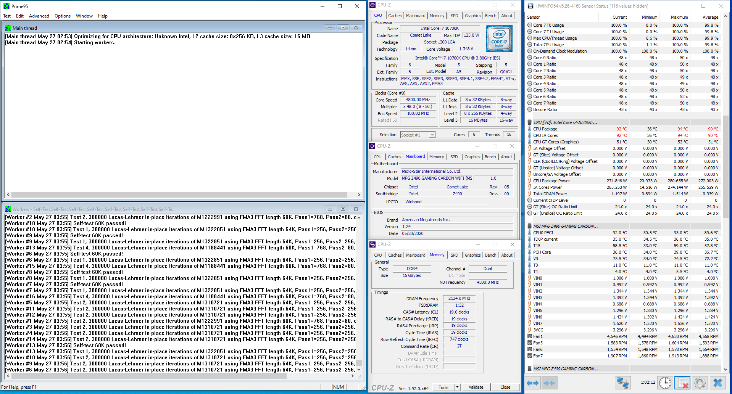Click the HWiNFO sensor list scroll-up arrow
The height and width of the screenshot is (394, 732).
coord(726,16)
